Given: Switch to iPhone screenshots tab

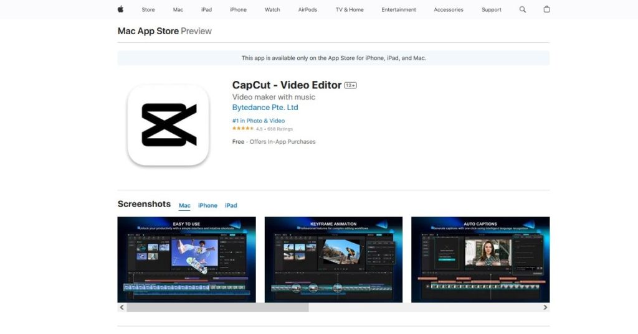Looking at the screenshot, I should 207,206.
